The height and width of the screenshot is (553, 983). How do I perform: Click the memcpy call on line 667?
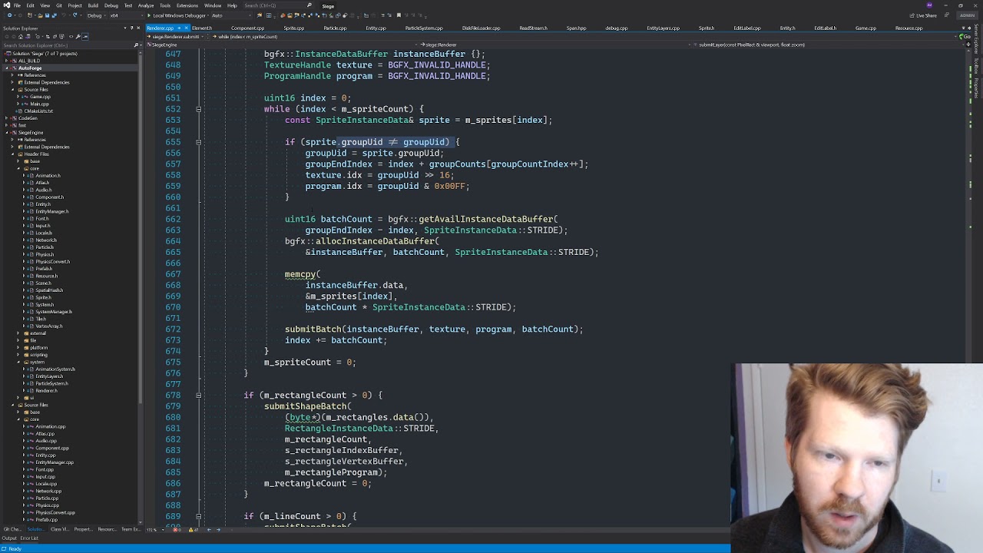coord(300,274)
